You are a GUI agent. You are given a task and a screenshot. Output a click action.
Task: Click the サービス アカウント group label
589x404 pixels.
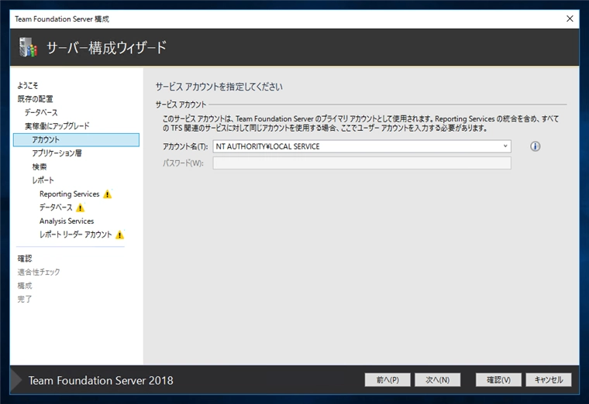coord(181,104)
